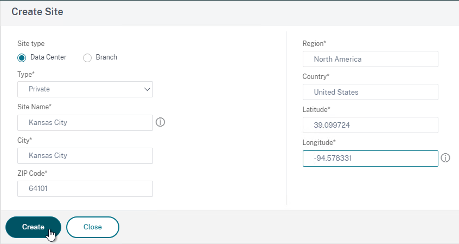Select the Branch site type option

[x=87, y=57]
